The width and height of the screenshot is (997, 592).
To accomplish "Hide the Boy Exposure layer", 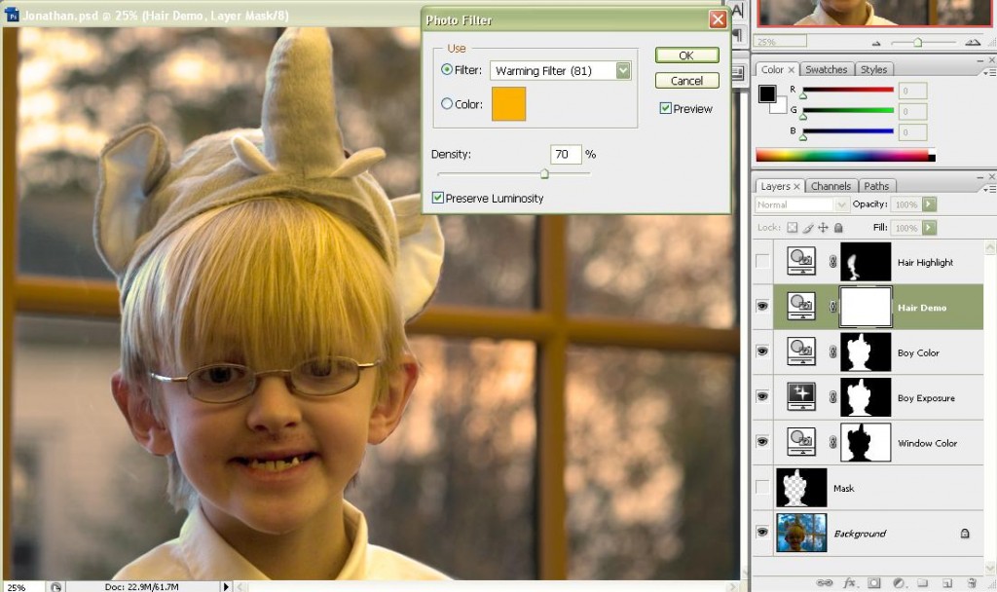I will coord(761,397).
